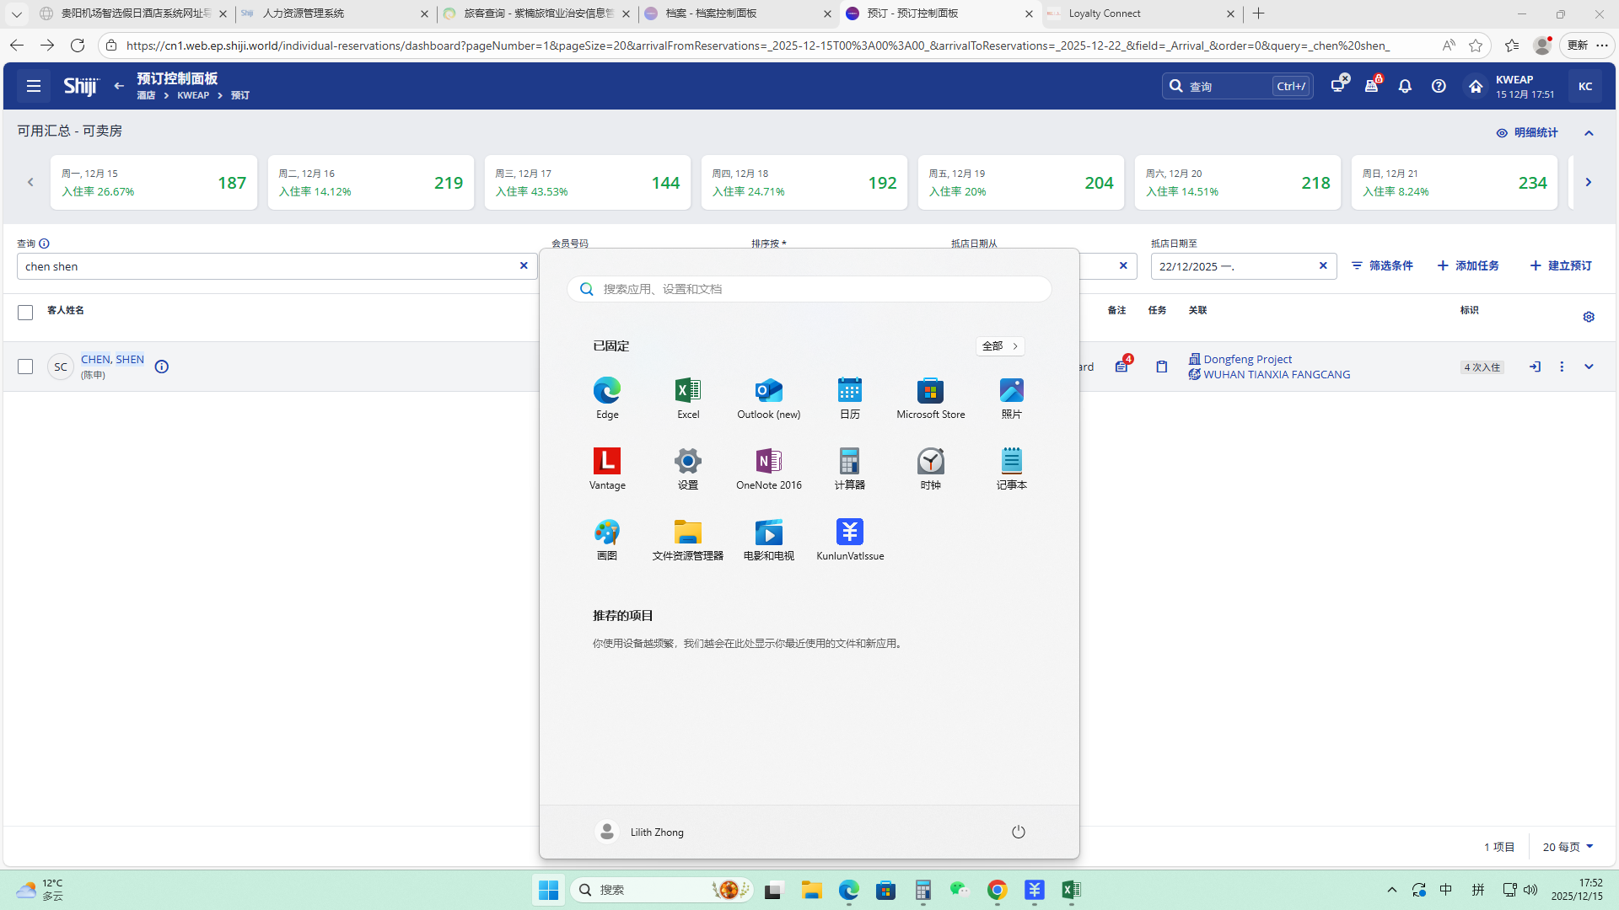Toggle the 明细统计 eye view

(1527, 133)
